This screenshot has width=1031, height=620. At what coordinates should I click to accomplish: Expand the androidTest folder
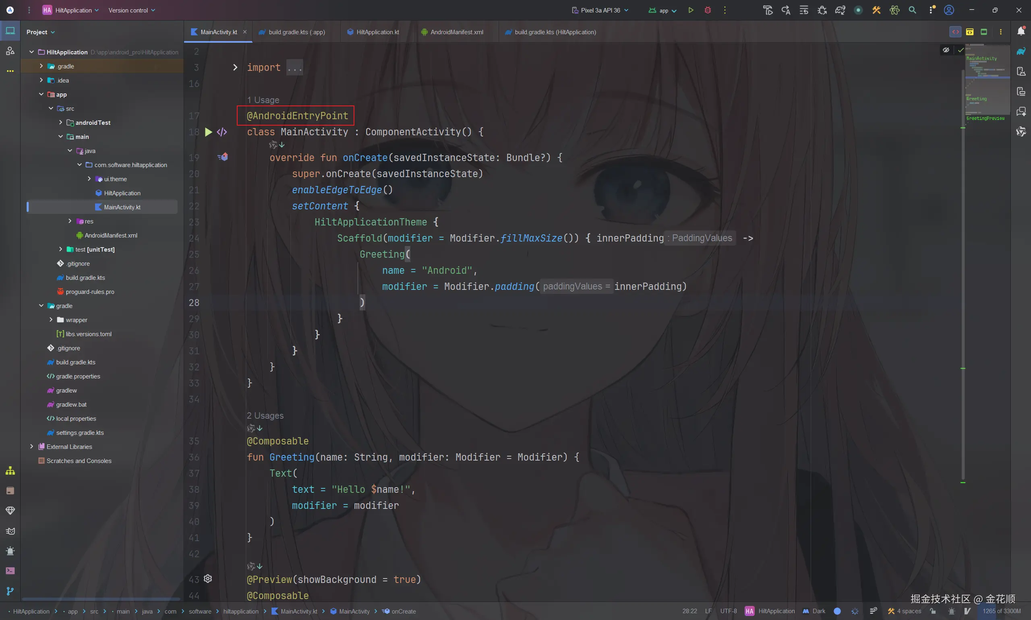point(60,122)
